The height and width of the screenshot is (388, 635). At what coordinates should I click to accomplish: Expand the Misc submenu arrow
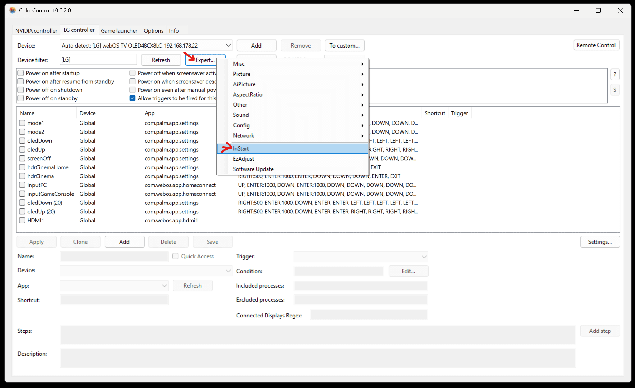click(x=362, y=64)
